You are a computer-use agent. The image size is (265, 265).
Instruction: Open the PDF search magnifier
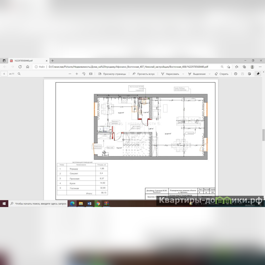19,74
